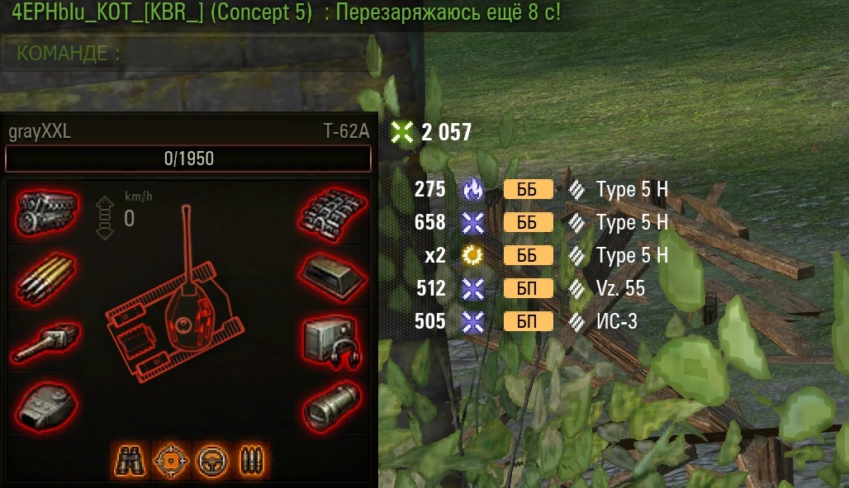The image size is (849, 488).
Task: Click the БП shell label for Vz. 55
Action: [528, 289]
